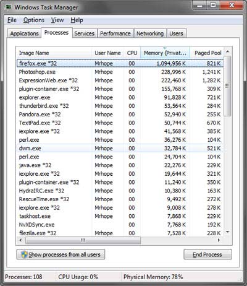Sort by the CPU column header
Screen dimensions: 247x286
coord(132,53)
